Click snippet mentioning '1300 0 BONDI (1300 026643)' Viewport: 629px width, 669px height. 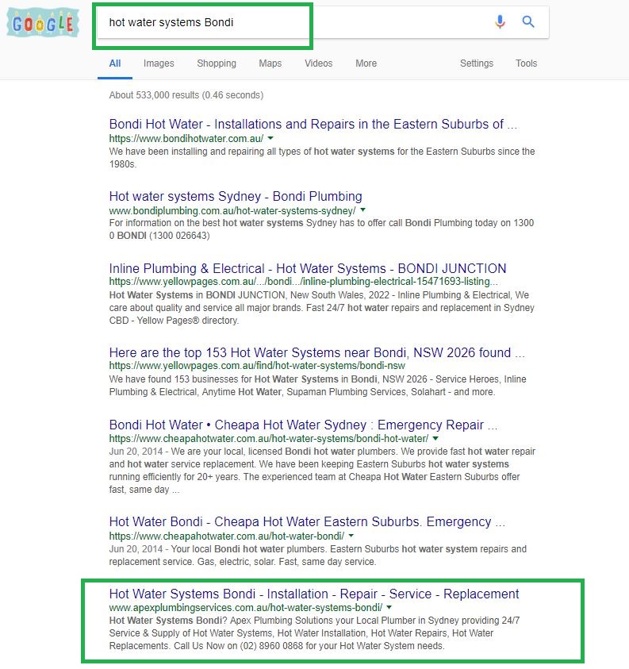(x=321, y=229)
